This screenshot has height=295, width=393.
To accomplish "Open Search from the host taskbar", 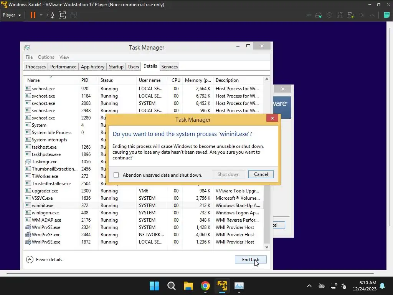I will pos(172,286).
